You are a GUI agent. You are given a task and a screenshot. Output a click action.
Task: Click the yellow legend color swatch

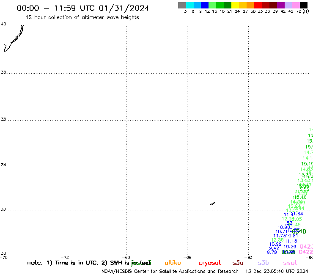235,5
